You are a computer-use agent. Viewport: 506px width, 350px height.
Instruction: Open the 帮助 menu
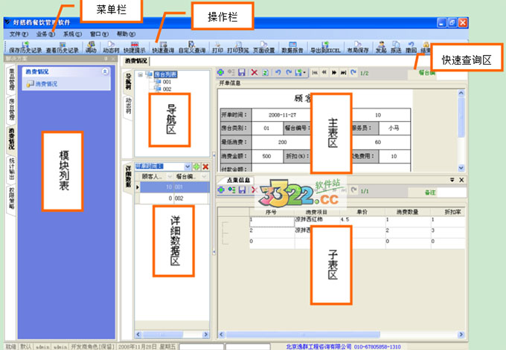pos(126,34)
